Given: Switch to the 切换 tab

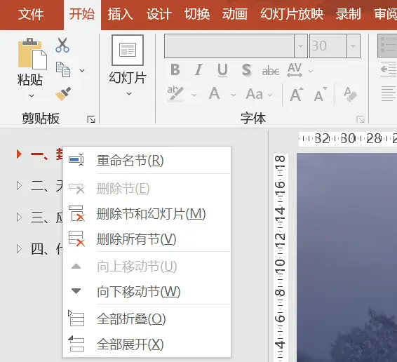Looking at the screenshot, I should 197,14.
